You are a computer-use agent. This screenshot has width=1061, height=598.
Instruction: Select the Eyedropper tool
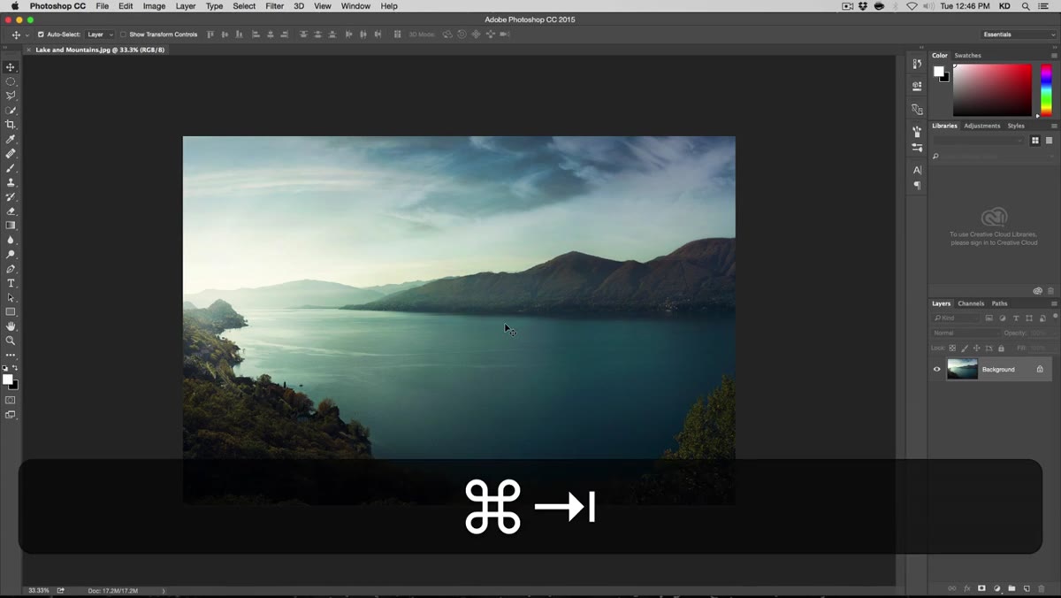point(11,139)
